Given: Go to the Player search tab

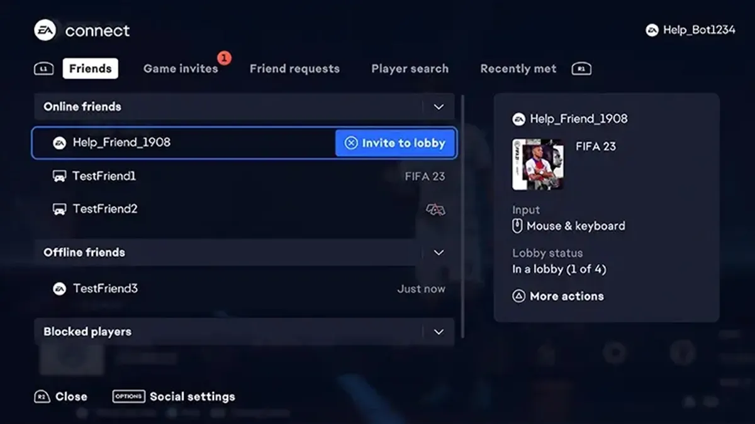Looking at the screenshot, I should point(410,68).
